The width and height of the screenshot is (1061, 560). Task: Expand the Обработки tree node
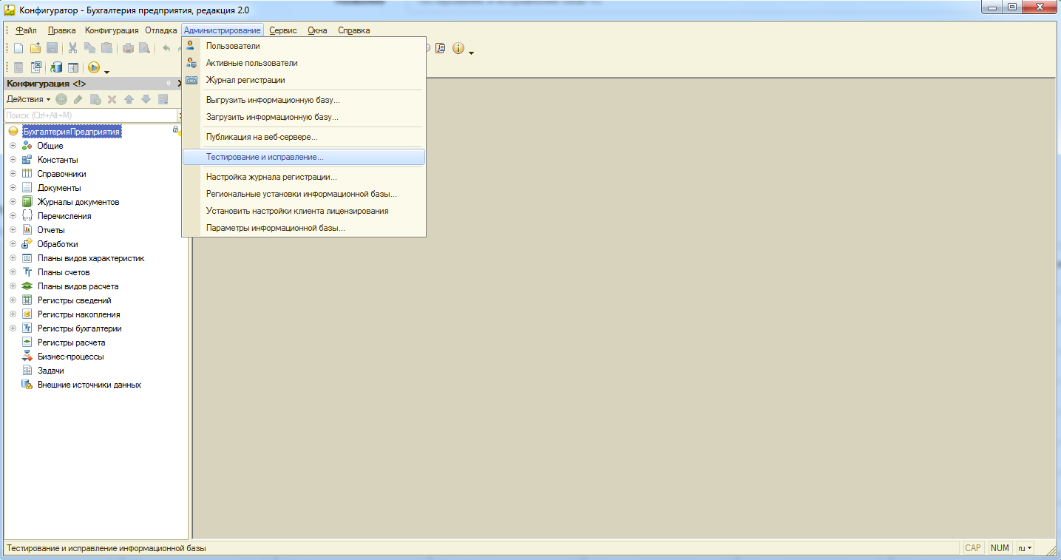13,244
